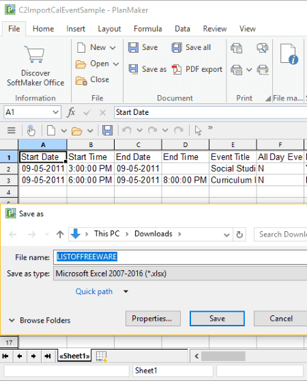Image resolution: width=307 pixels, height=381 pixels.
Task: Open the New dropdown arrow in ribbon
Action: click(113, 48)
